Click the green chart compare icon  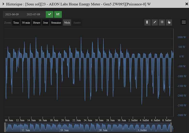coord(58,14)
